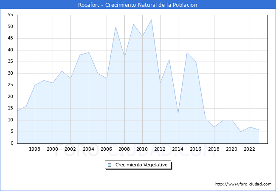Screen dimensions: 276x191
Task: Click the chart title 'Rocafort - Crecimiento Natural de la Poblacion'
Action: 138,5
